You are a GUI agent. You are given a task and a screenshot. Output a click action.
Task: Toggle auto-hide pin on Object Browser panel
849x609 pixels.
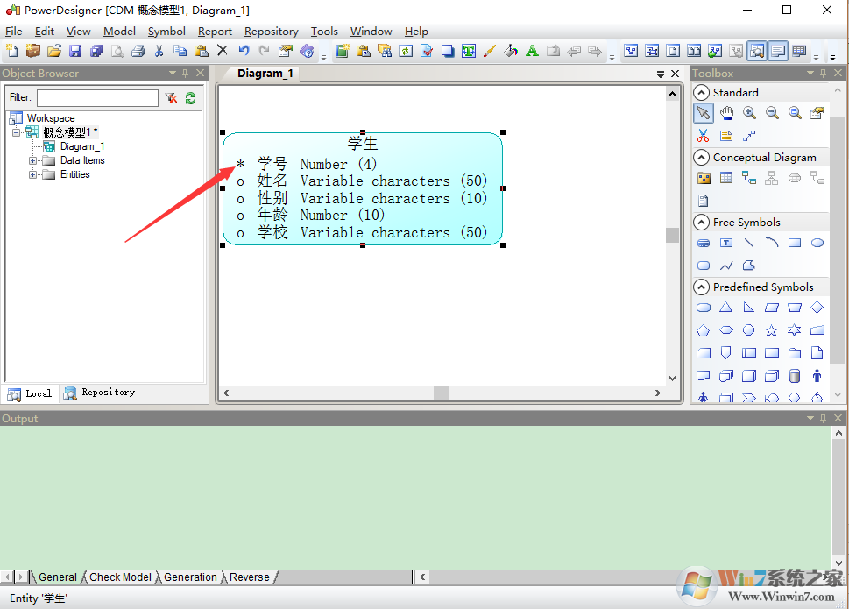click(186, 74)
